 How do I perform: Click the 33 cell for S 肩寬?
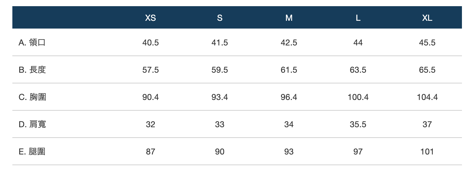(x=220, y=124)
